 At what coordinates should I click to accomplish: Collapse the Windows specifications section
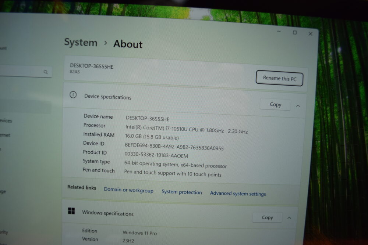(x=289, y=218)
